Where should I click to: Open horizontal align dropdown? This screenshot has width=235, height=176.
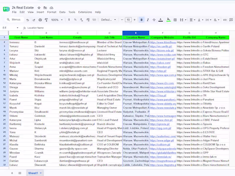192,20
